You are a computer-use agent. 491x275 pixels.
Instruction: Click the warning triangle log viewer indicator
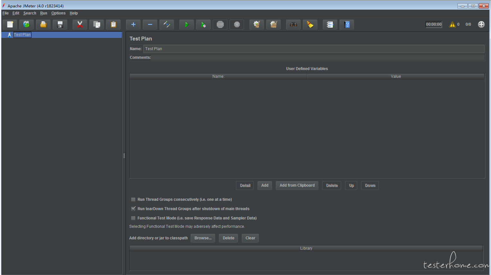click(452, 24)
